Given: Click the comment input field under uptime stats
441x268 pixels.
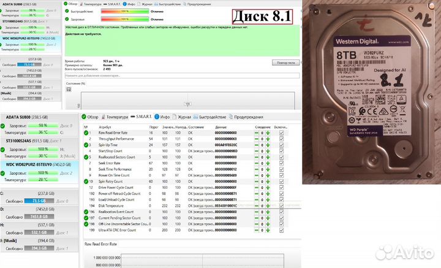Looking at the screenshot, I should (182, 75).
